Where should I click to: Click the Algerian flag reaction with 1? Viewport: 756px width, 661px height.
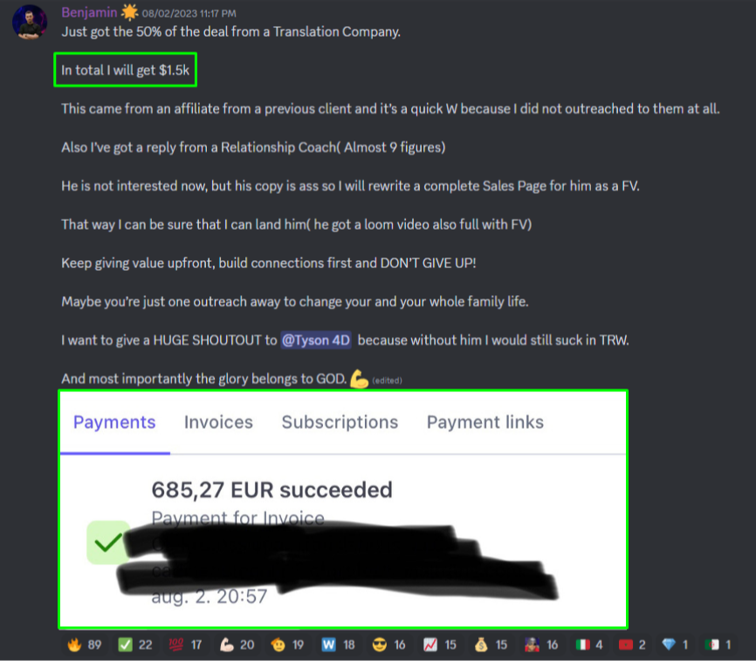(718, 644)
